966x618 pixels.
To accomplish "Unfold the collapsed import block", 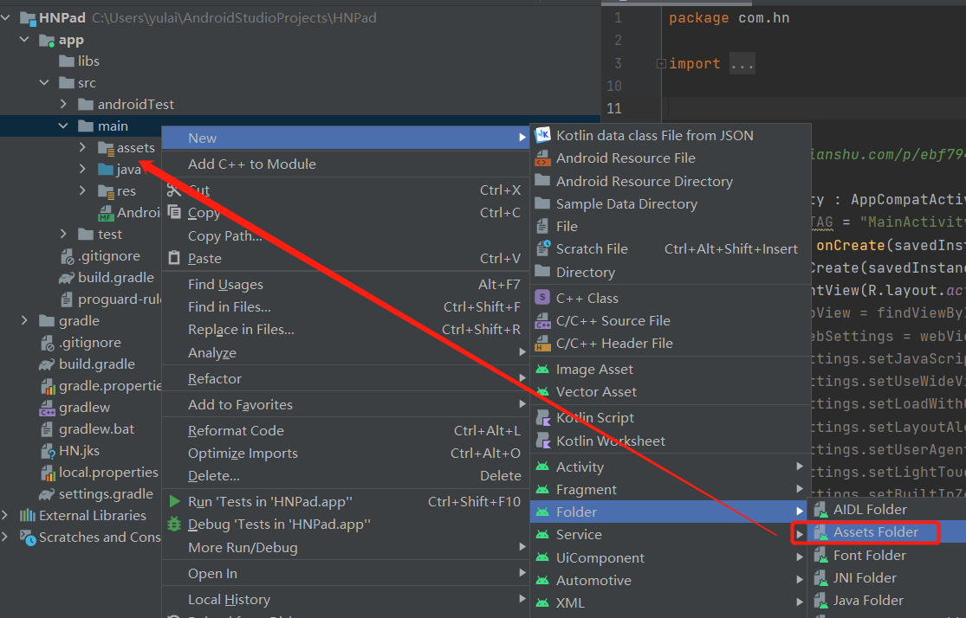I will click(x=661, y=63).
